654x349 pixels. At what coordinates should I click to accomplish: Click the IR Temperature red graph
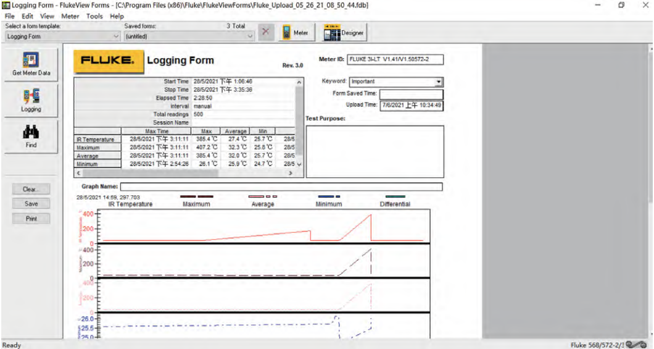point(263,226)
